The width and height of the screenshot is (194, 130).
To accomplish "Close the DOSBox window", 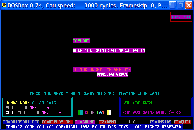I will click(189, 5).
